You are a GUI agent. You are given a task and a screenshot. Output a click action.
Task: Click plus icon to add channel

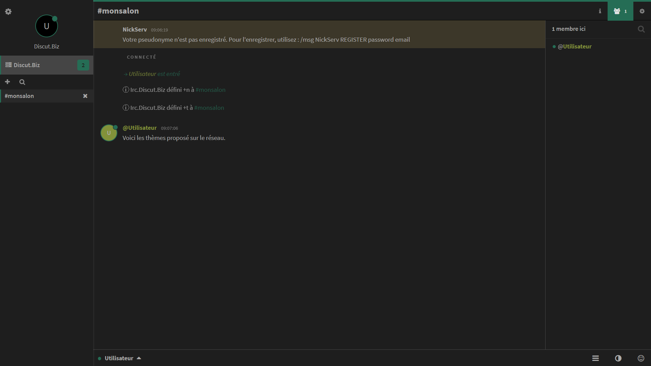[7, 82]
